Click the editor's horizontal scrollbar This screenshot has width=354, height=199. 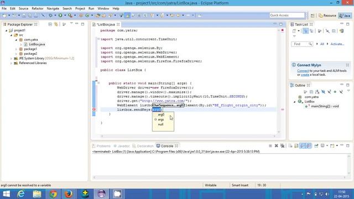pyautogui.click(x=188, y=136)
